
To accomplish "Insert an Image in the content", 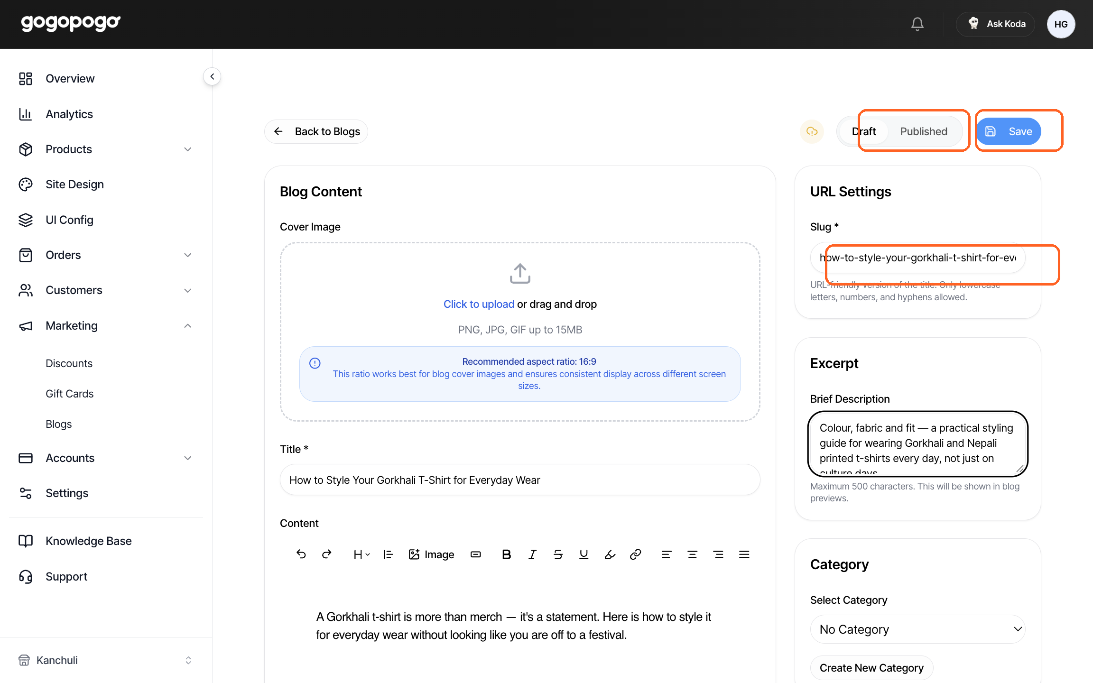I will point(431,554).
